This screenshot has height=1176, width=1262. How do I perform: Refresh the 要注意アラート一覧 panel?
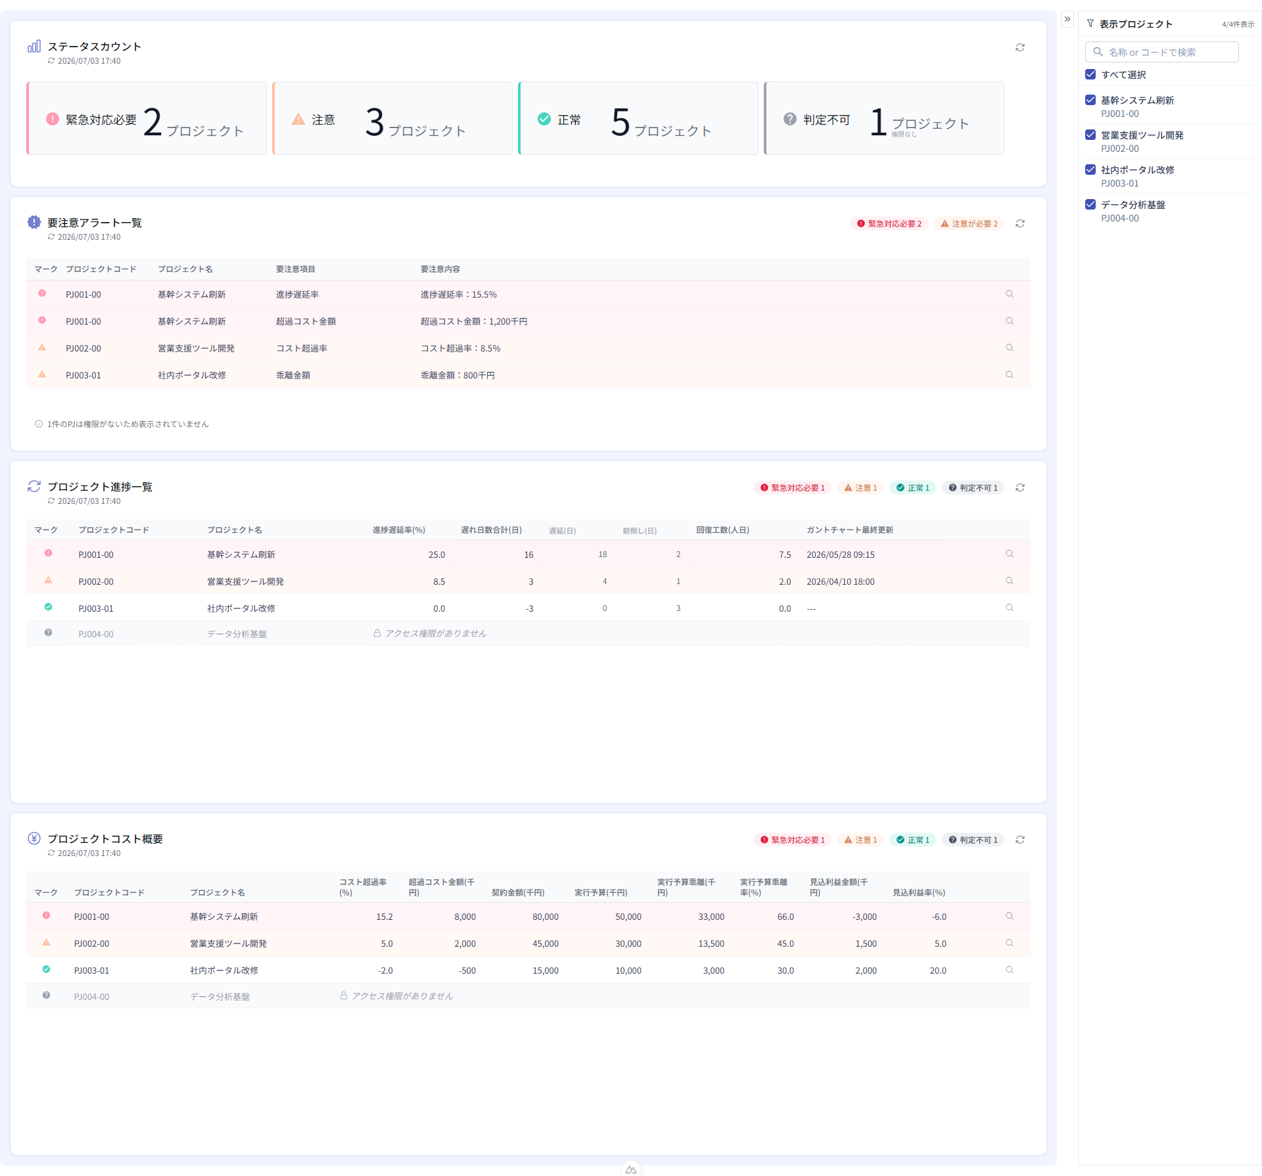pos(1019,223)
